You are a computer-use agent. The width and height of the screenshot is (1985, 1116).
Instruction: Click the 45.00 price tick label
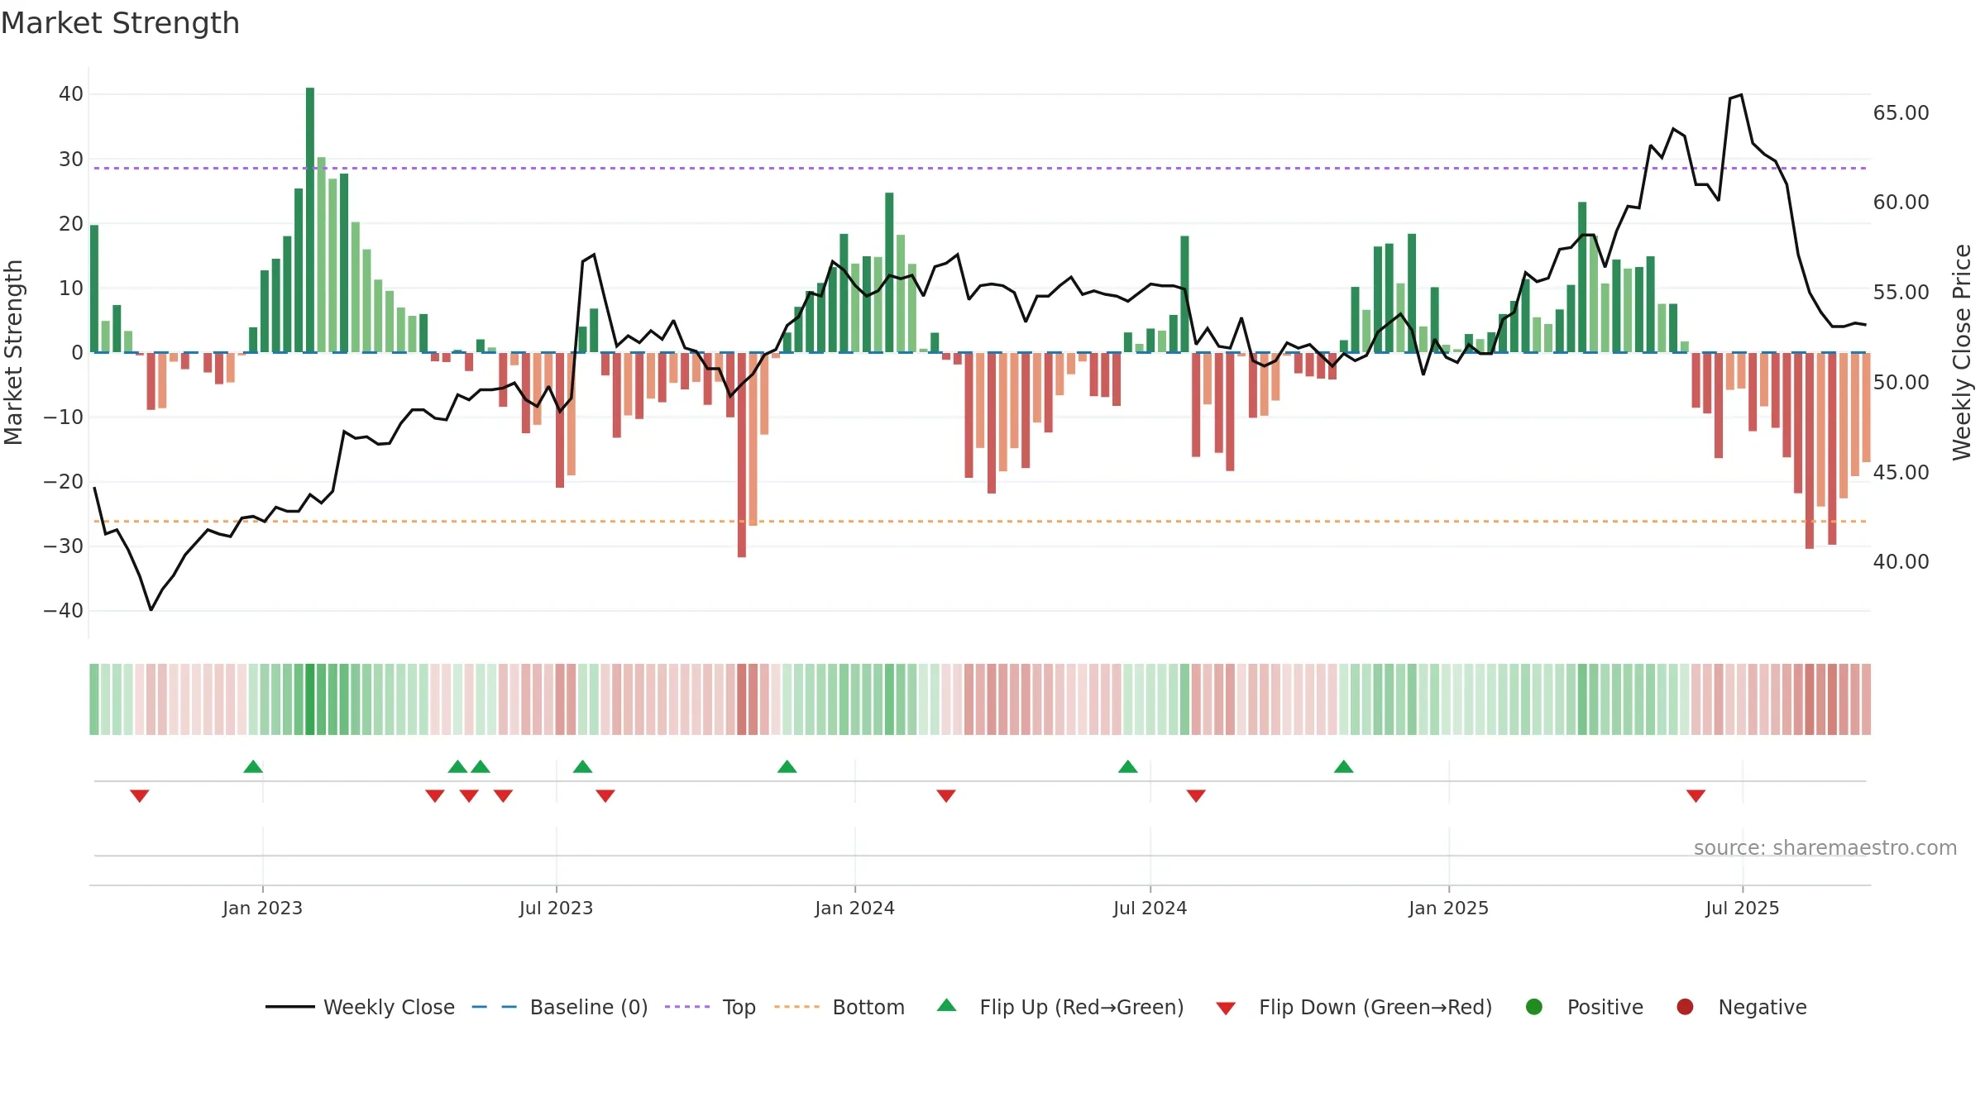click(1901, 472)
